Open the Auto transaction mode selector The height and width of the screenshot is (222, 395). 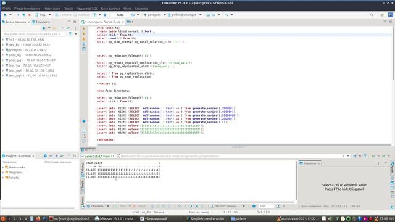click(x=120, y=15)
